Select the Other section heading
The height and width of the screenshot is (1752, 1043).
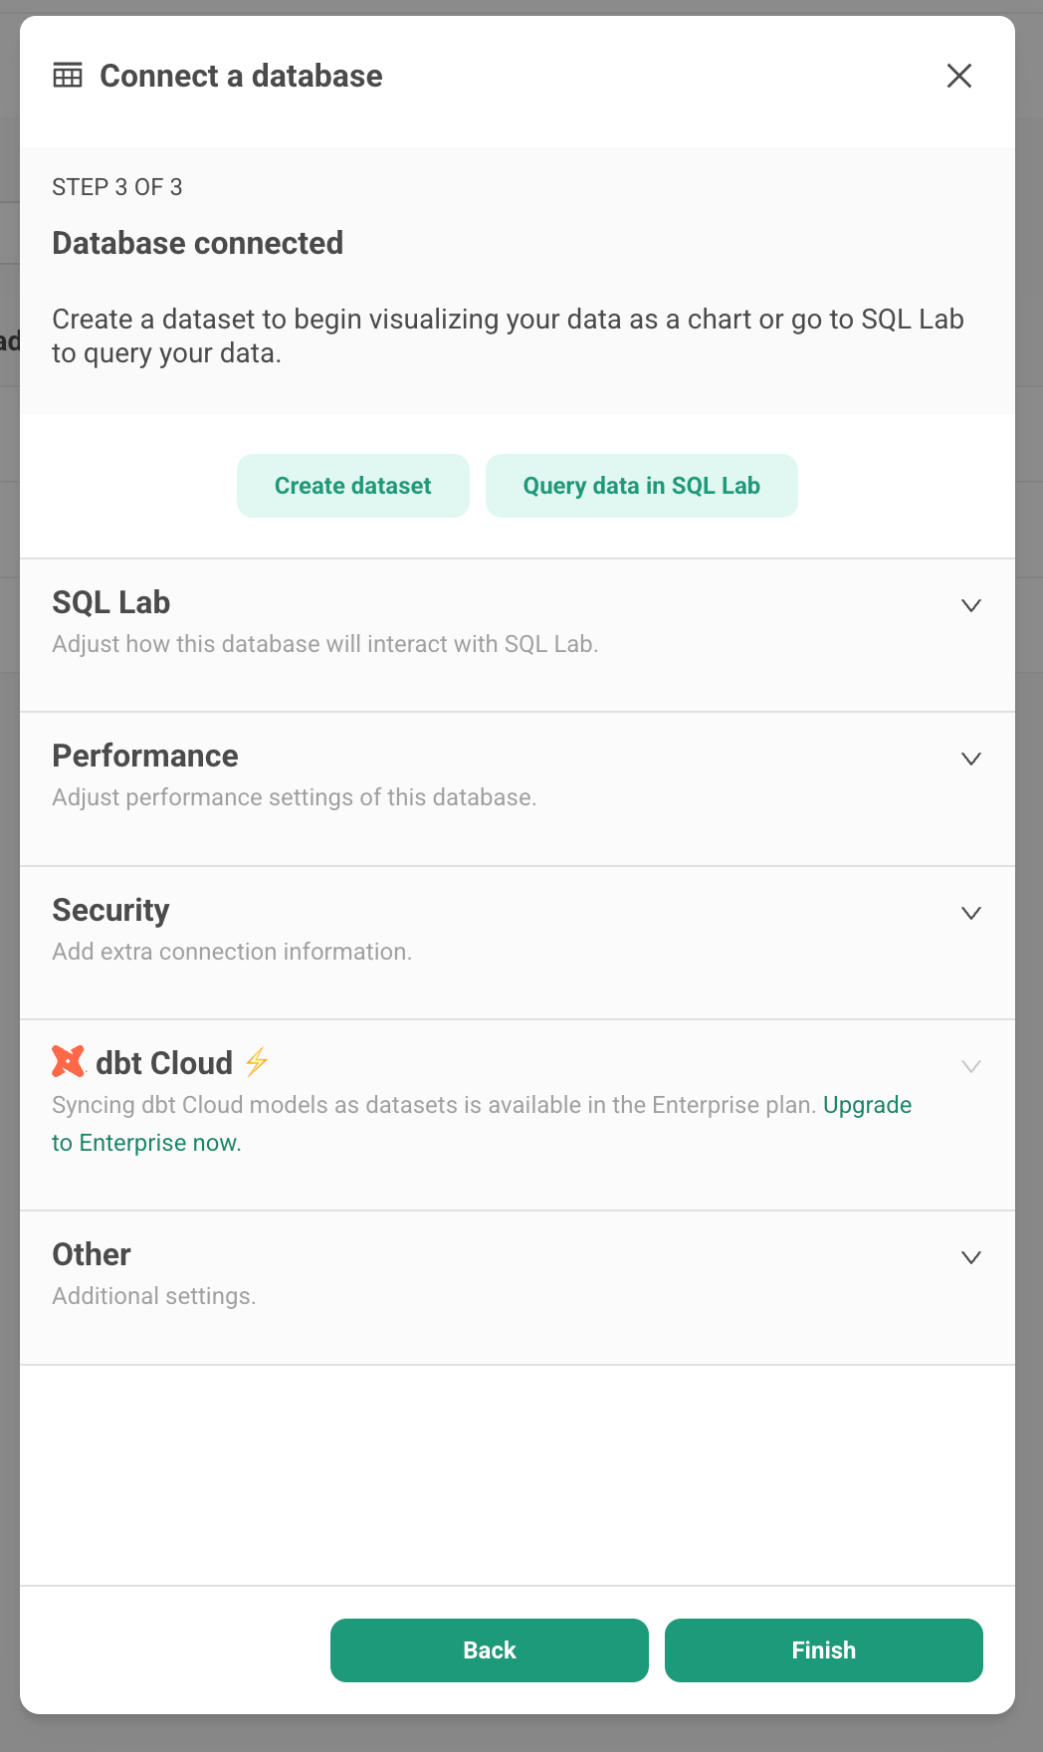point(92,1254)
